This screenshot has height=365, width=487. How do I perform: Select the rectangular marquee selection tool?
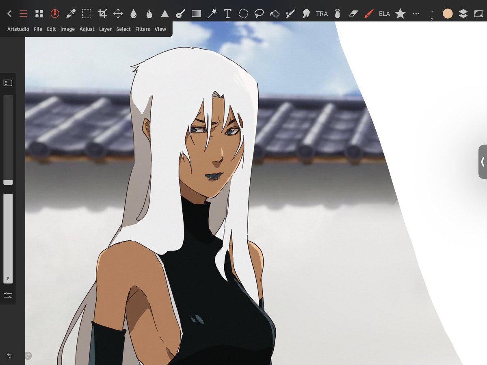(x=87, y=14)
